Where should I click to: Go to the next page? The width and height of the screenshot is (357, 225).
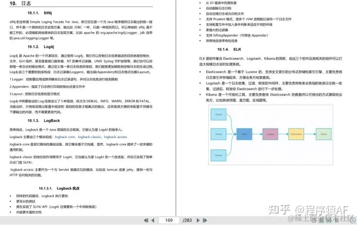point(198,220)
